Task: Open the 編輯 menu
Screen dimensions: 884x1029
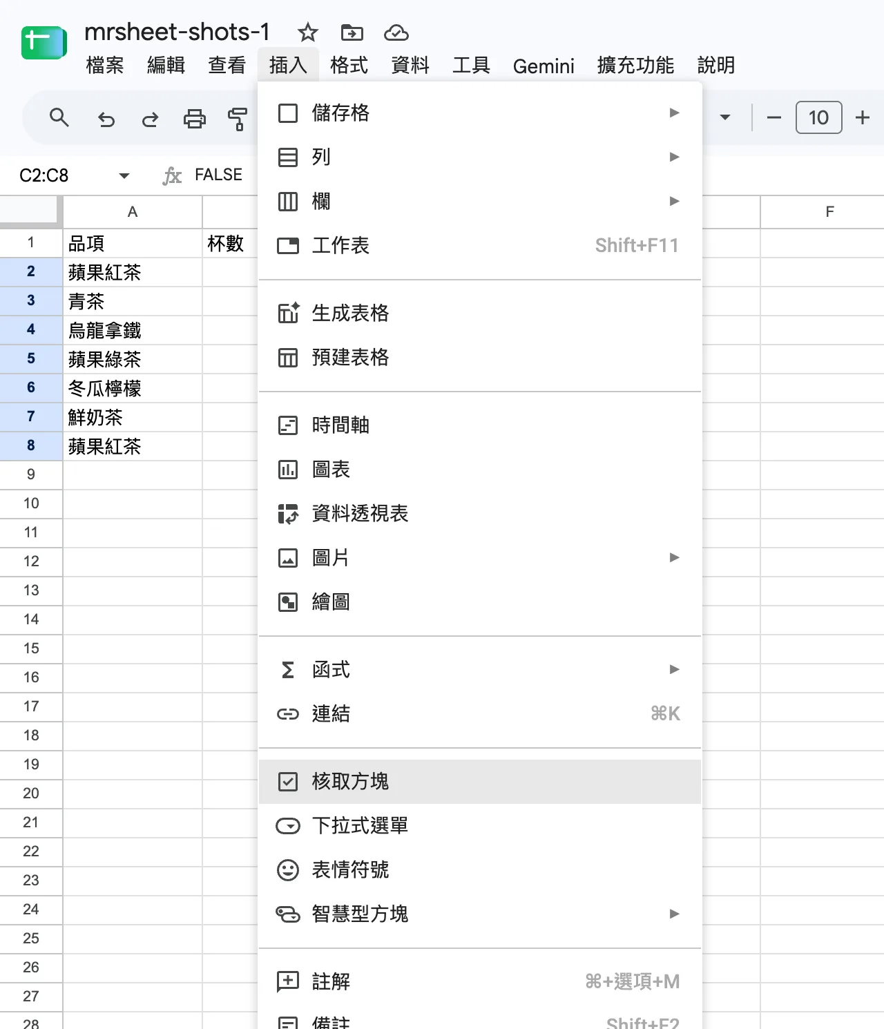Action: click(x=166, y=66)
